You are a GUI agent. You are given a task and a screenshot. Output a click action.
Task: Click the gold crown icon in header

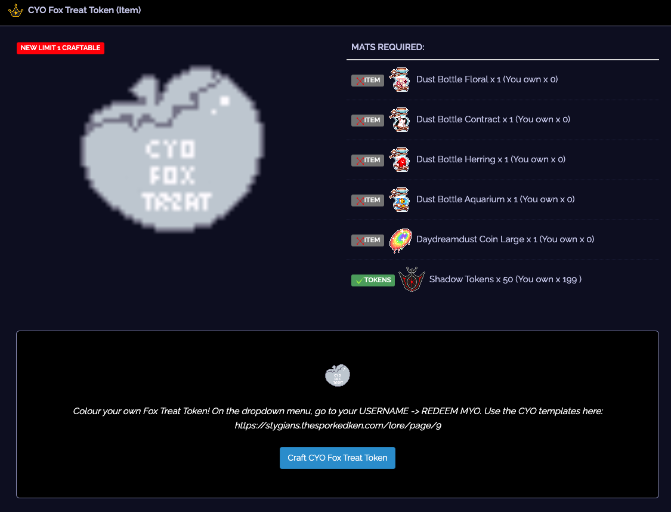point(16,10)
